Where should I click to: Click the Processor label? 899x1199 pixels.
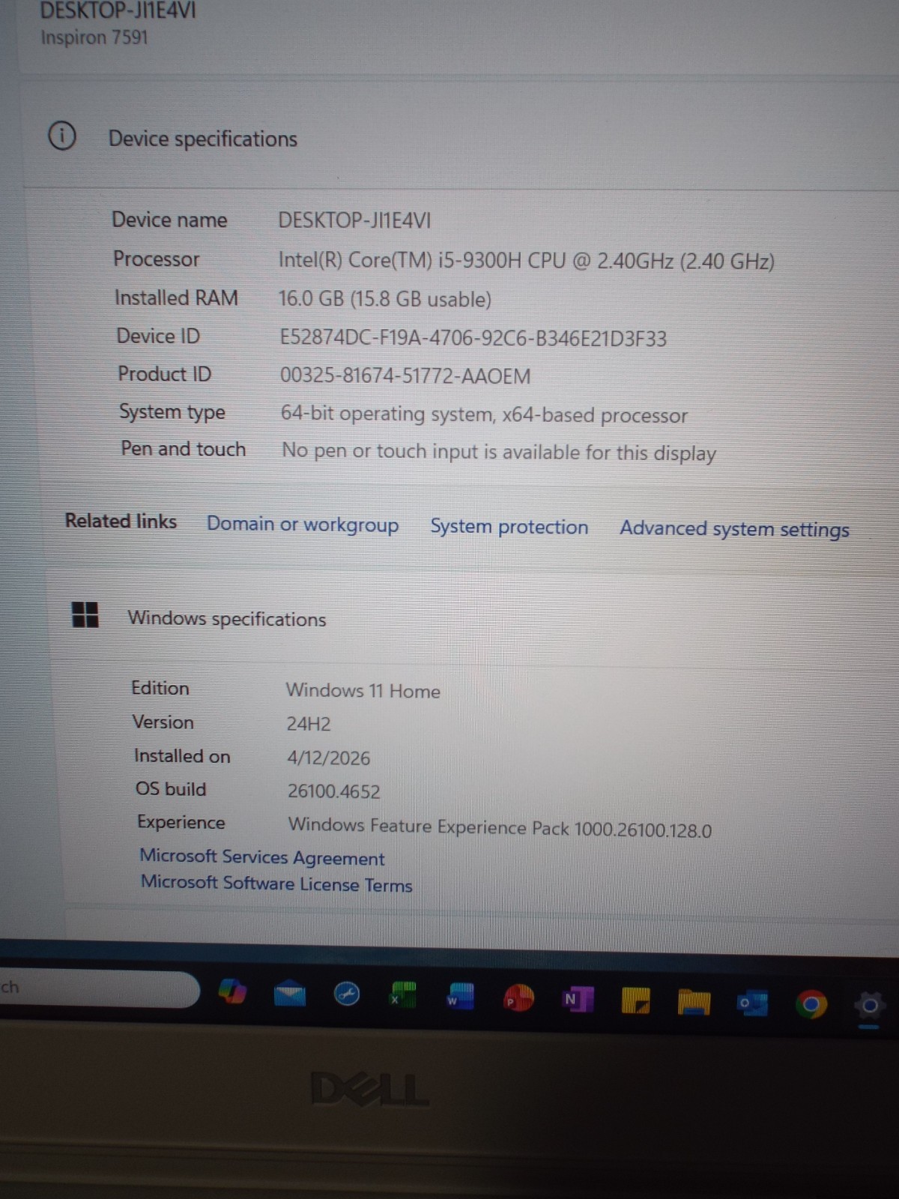(157, 259)
